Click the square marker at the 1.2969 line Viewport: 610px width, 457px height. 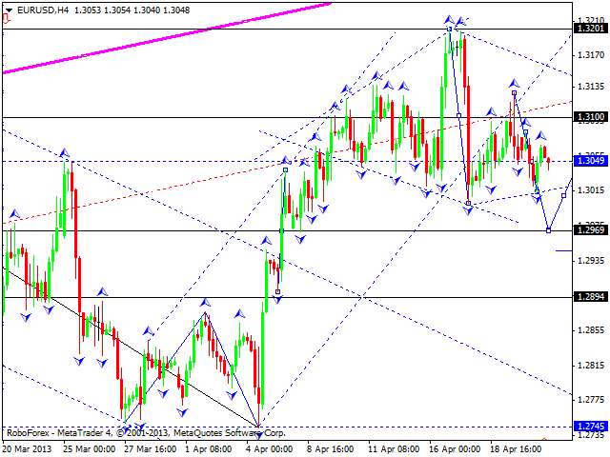(549, 230)
